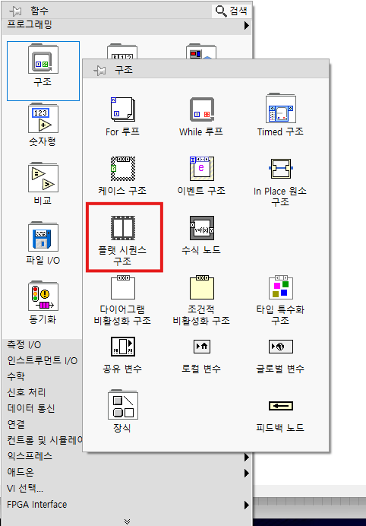Select 조건적 비활성화 구조
Image resolution: width=366 pixels, height=526 pixels.
202,287
